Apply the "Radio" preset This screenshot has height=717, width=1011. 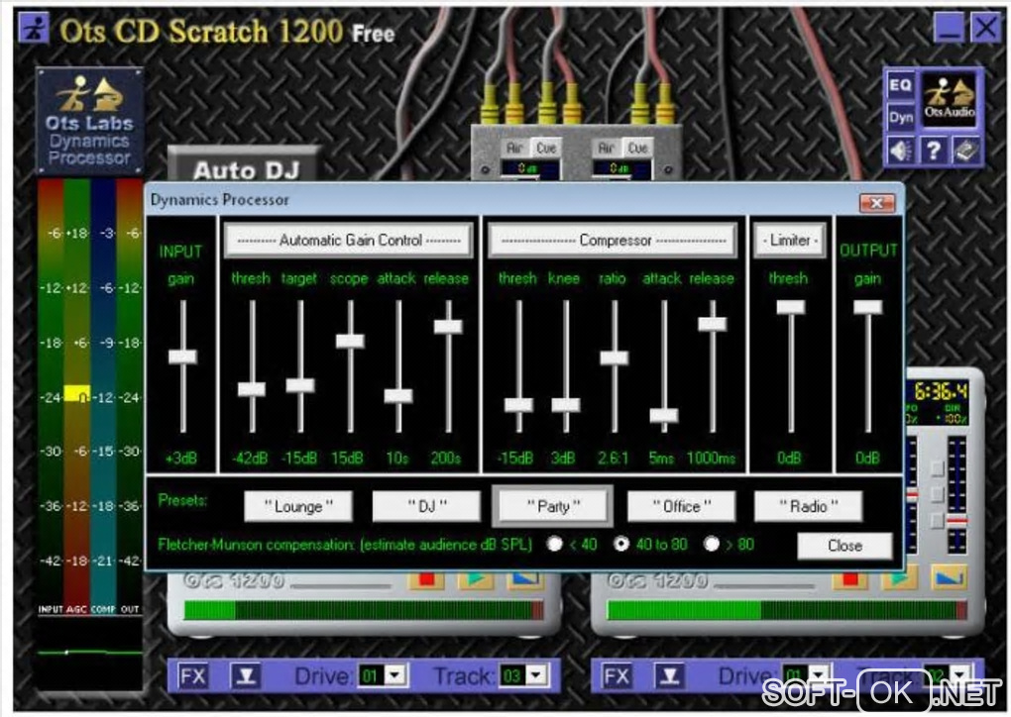[809, 506]
